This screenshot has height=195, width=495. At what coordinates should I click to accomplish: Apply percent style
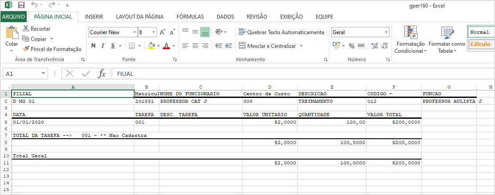pos(351,46)
